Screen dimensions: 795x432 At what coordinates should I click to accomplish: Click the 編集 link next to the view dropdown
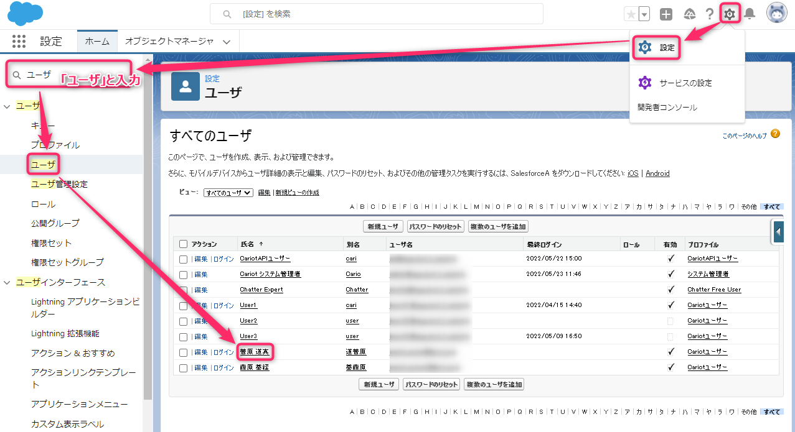click(x=264, y=193)
